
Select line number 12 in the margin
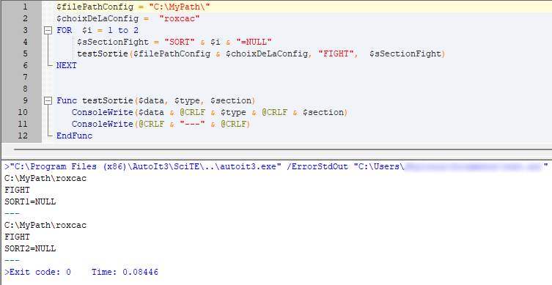[23, 136]
